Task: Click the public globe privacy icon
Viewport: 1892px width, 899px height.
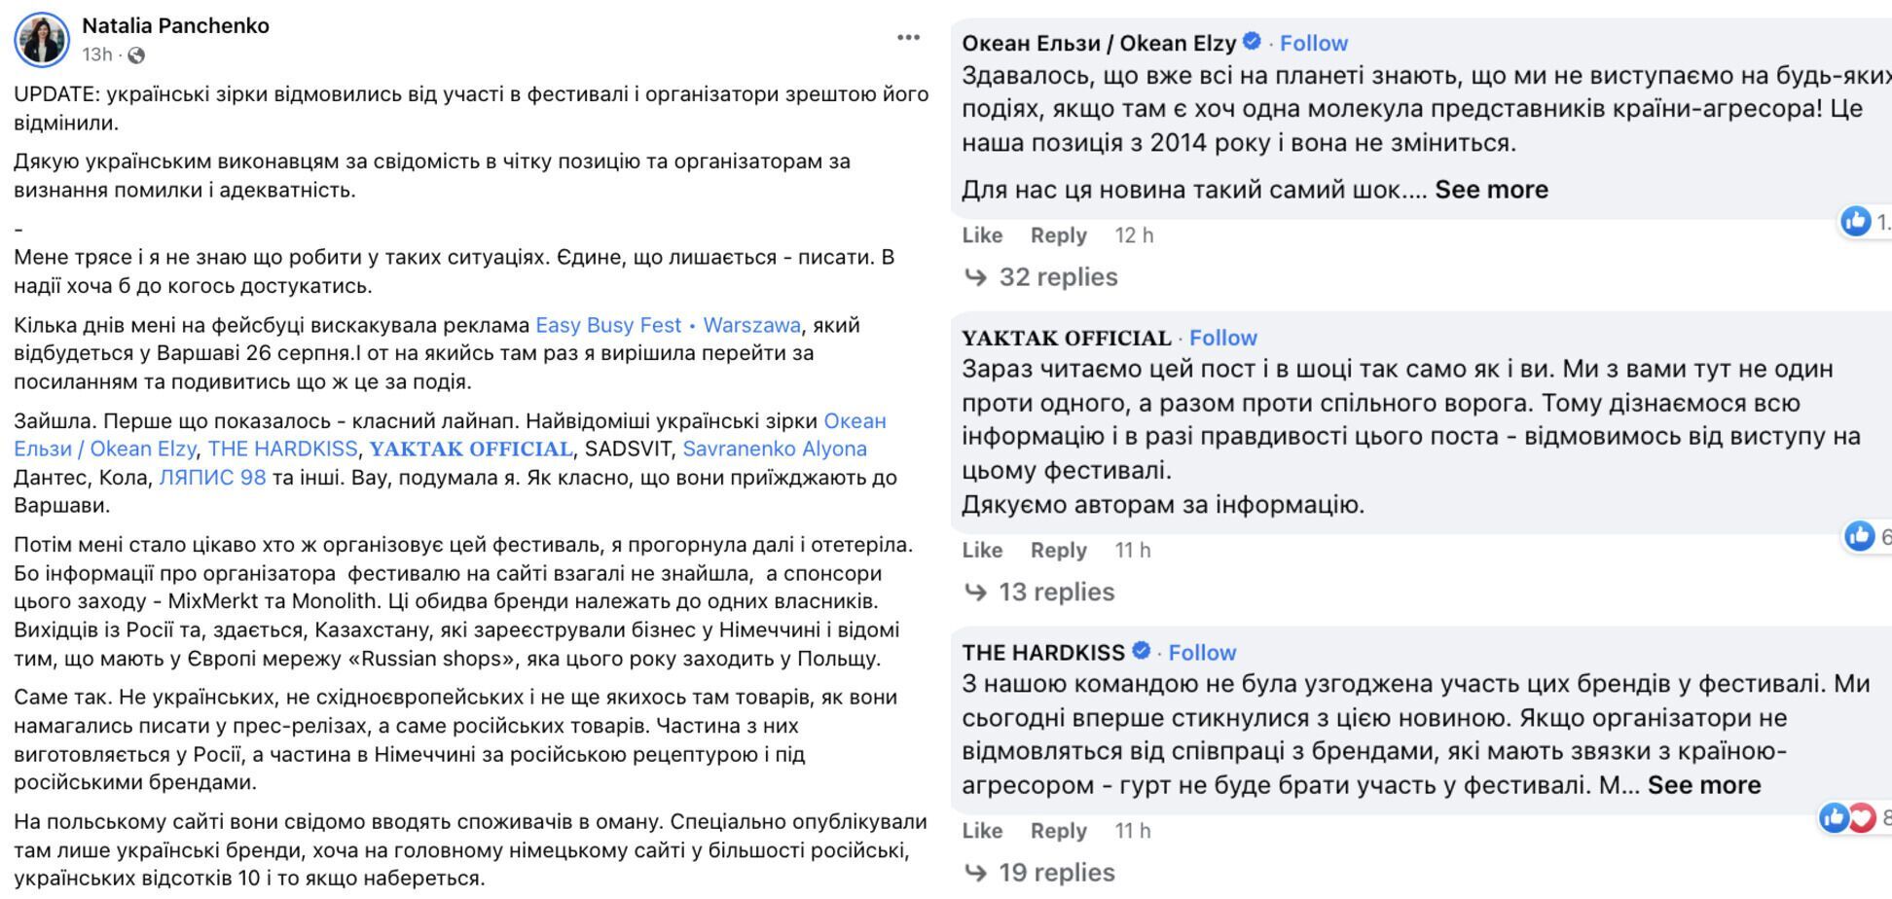Action: pyautogui.click(x=136, y=55)
